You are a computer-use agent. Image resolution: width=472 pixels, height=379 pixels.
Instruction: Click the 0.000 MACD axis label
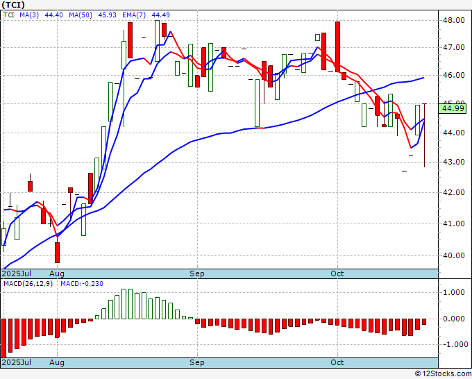click(455, 319)
